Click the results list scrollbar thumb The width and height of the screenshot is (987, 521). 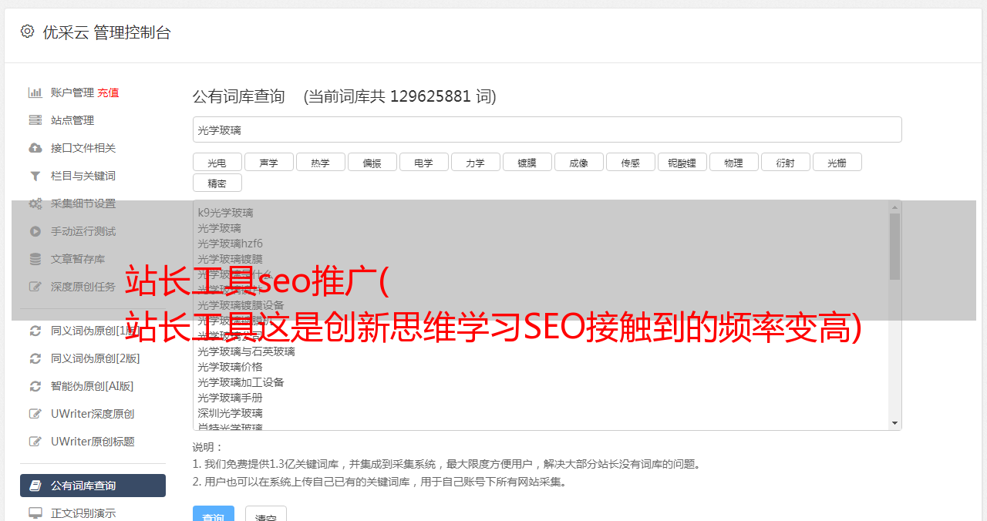894,247
